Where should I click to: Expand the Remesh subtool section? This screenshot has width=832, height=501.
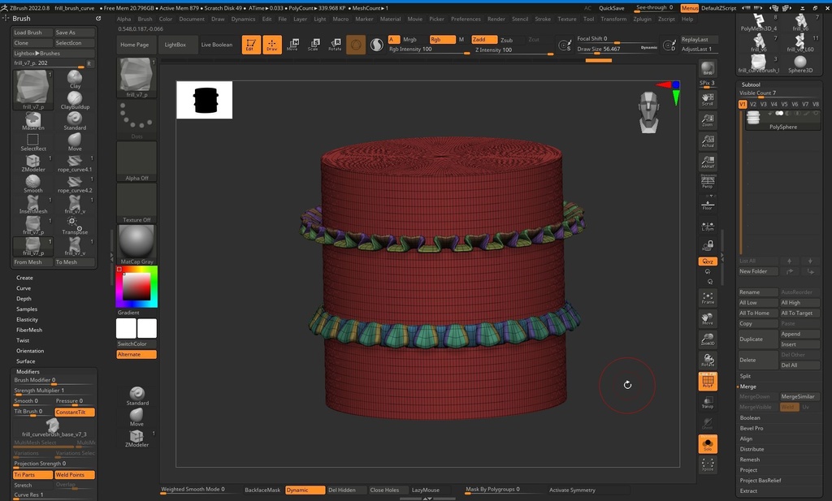(x=750, y=460)
